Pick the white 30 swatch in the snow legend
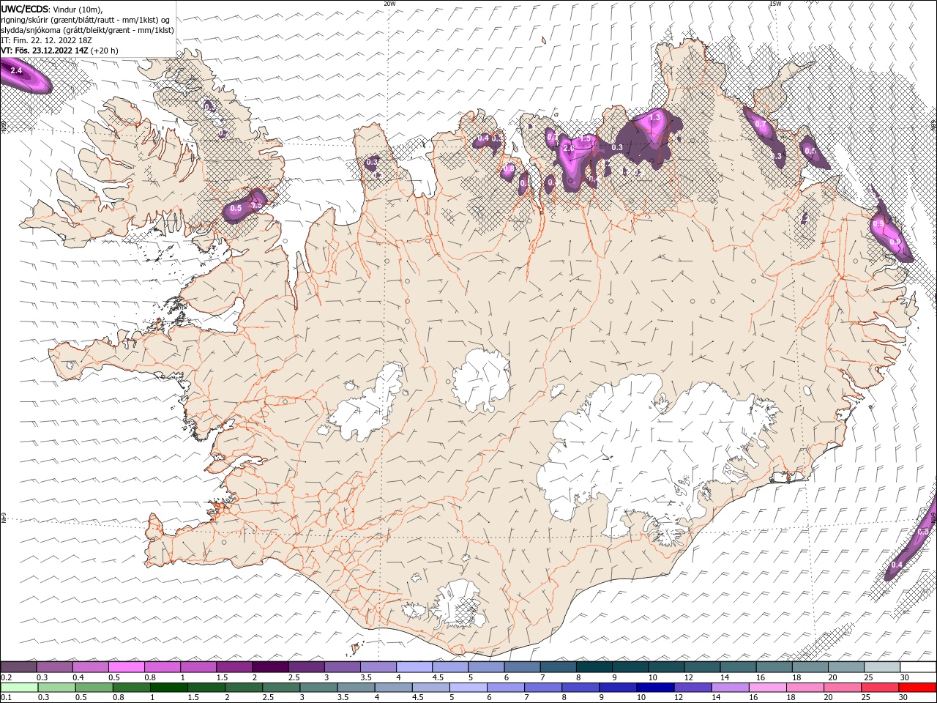 [919, 666]
